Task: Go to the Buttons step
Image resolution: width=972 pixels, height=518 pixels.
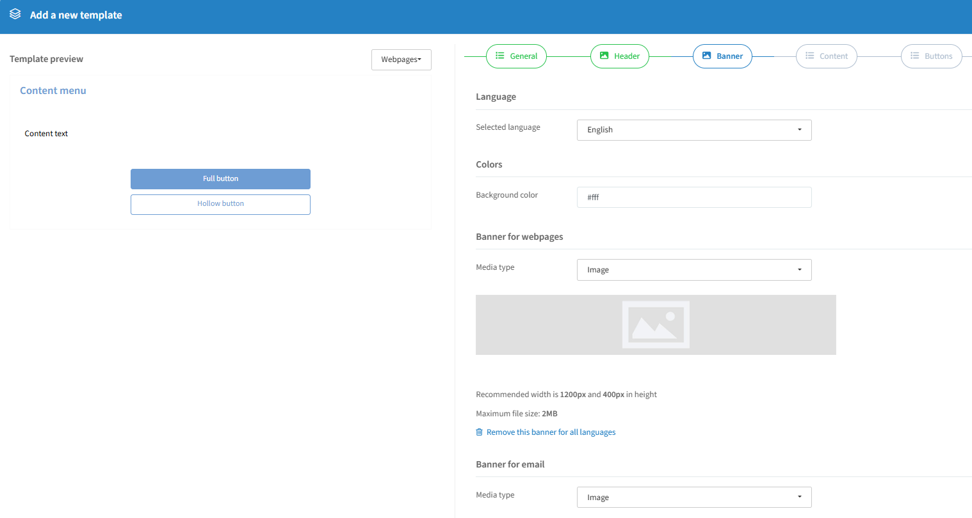Action: [932, 56]
